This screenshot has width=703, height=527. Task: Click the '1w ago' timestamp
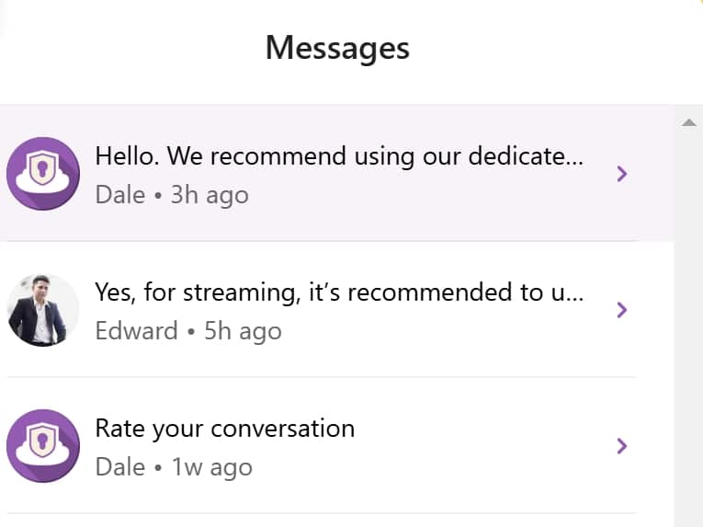pyautogui.click(x=212, y=467)
